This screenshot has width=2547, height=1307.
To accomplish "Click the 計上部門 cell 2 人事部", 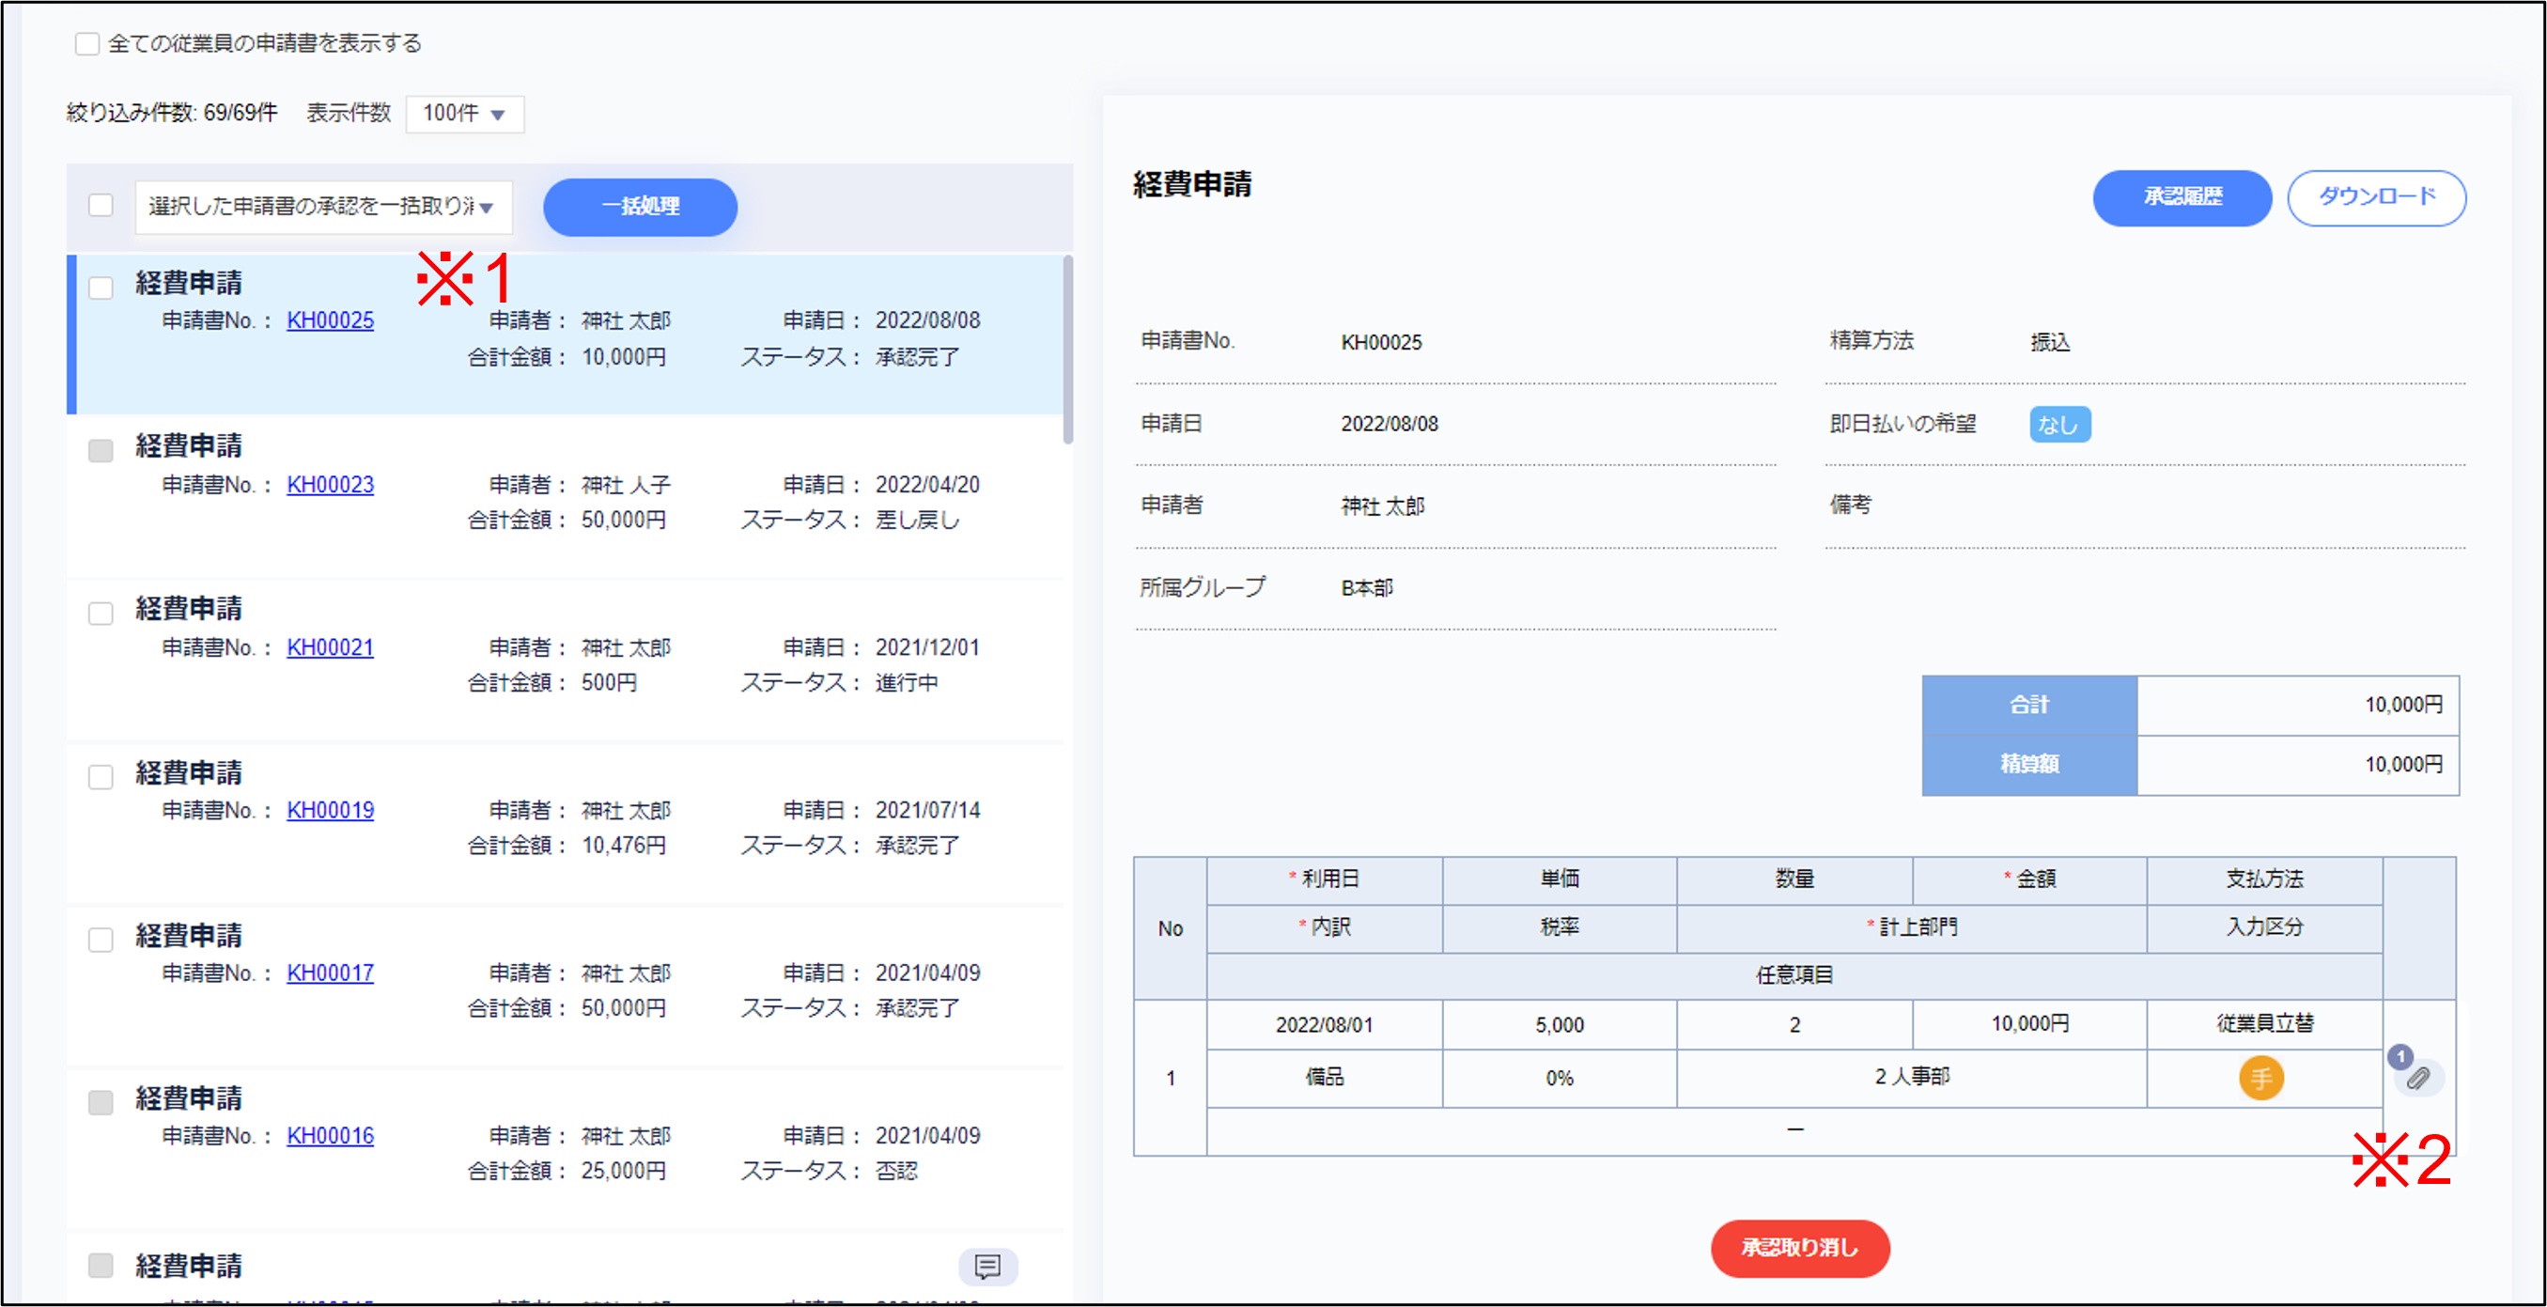I will (1911, 1078).
